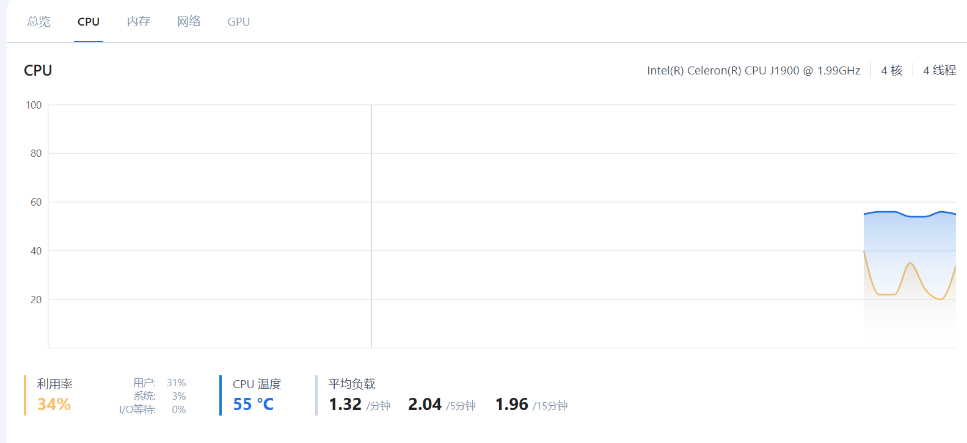Click the CPU section heading

[38, 70]
